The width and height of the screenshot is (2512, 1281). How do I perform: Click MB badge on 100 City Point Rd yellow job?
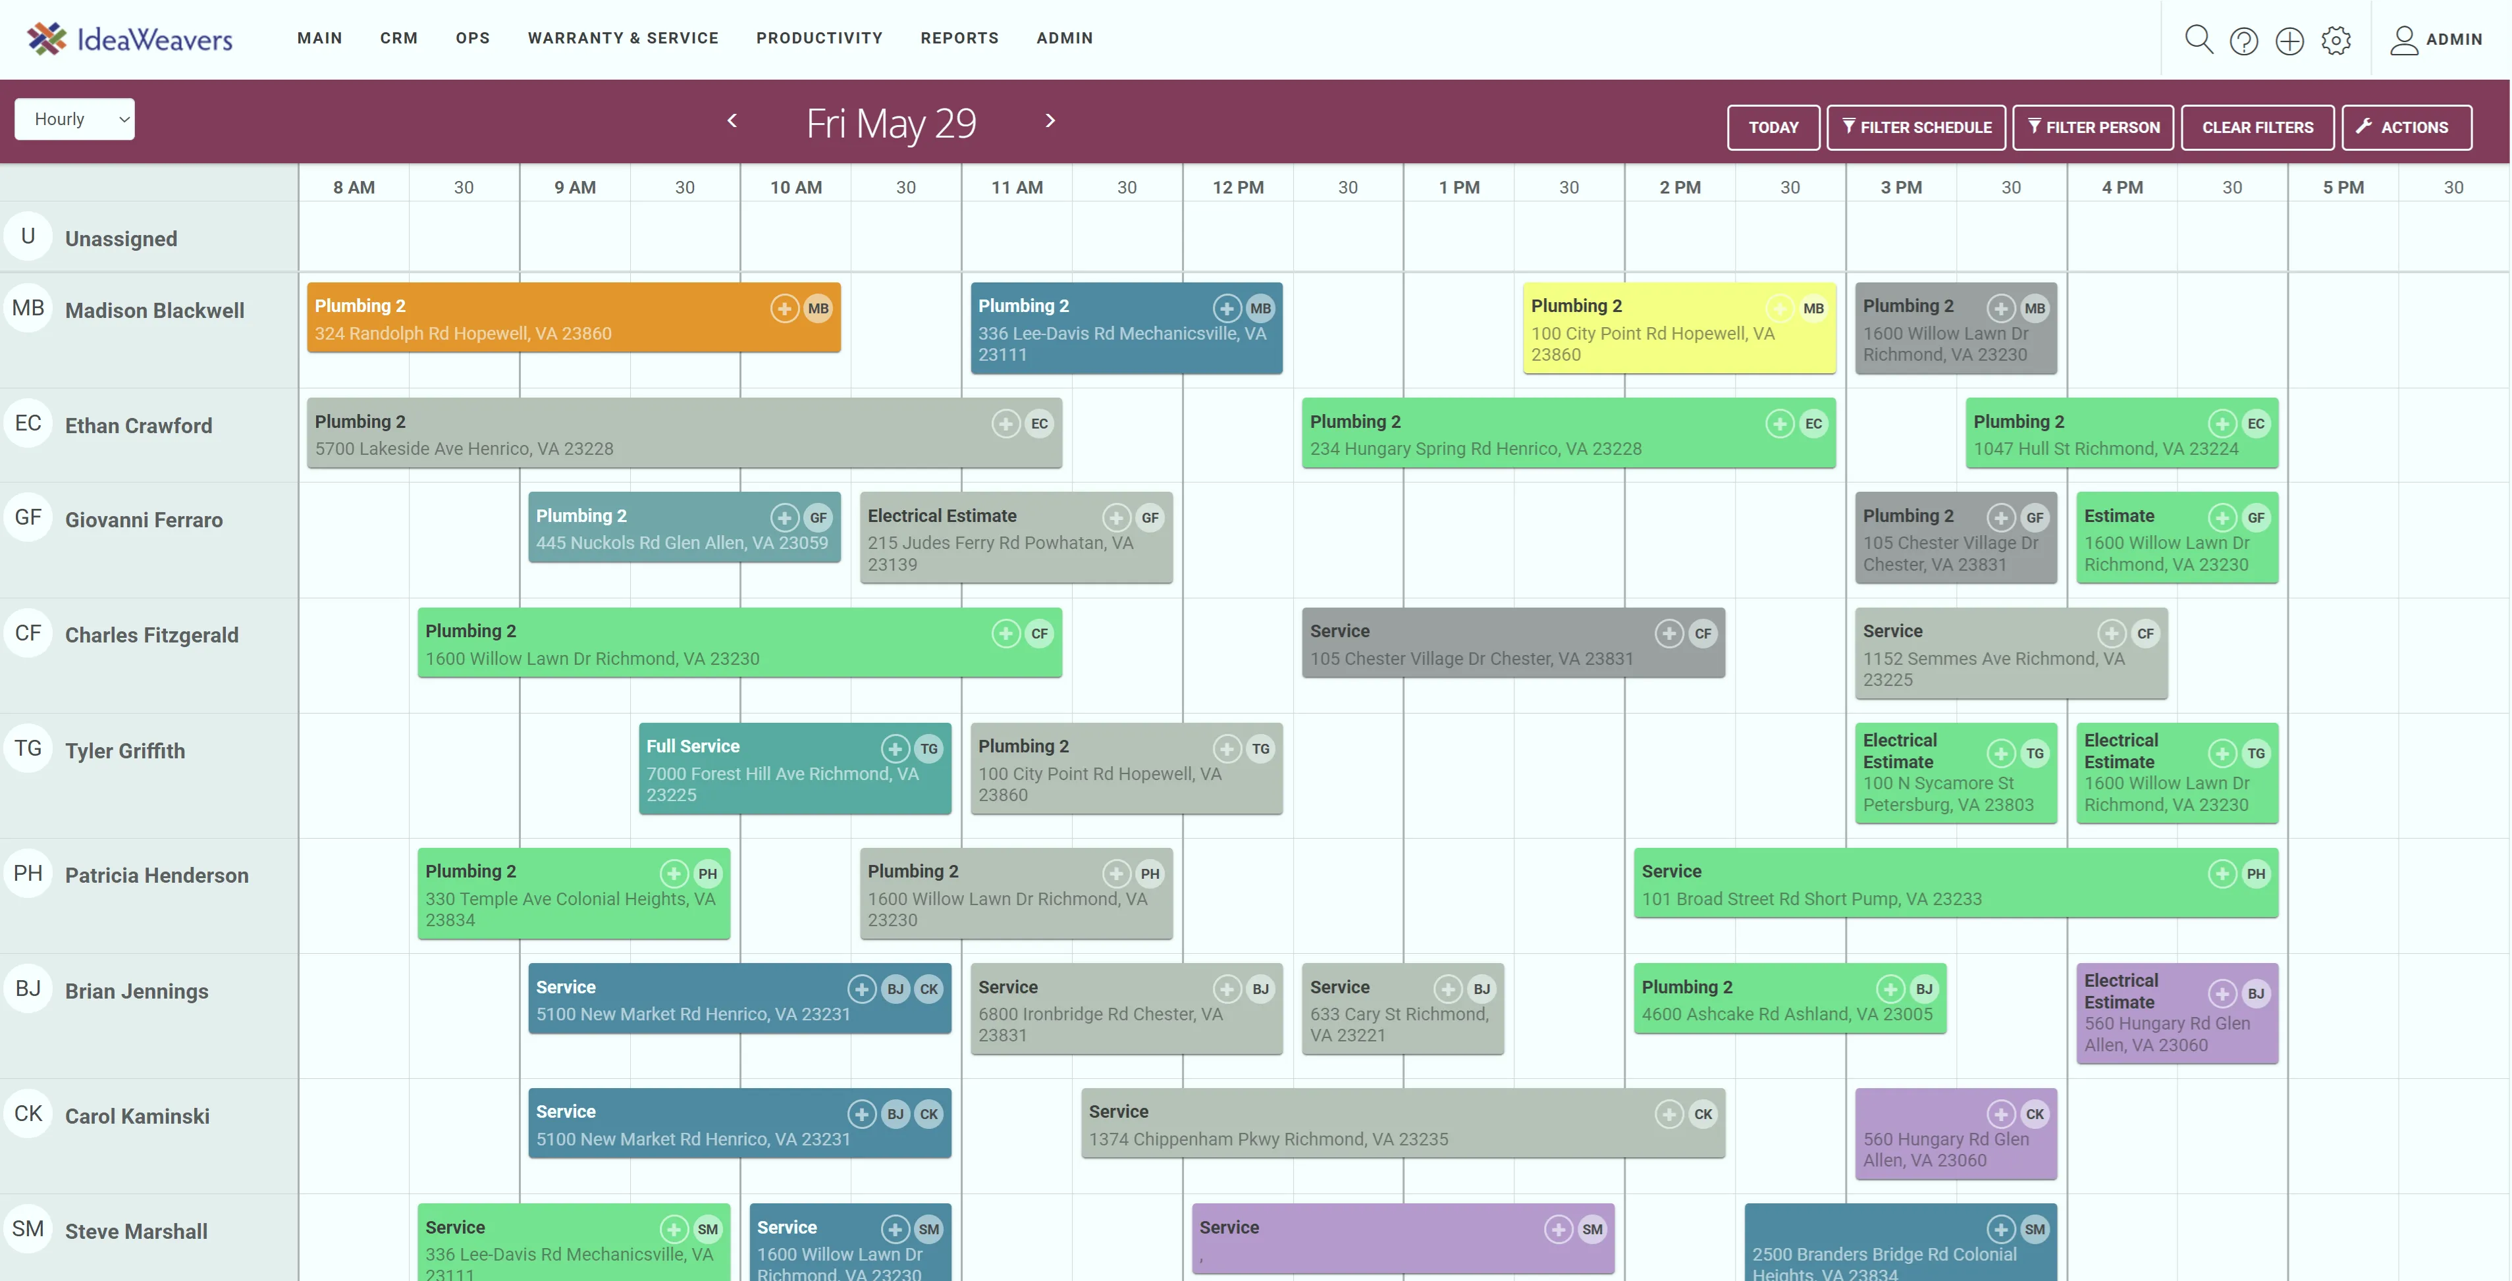click(1814, 308)
